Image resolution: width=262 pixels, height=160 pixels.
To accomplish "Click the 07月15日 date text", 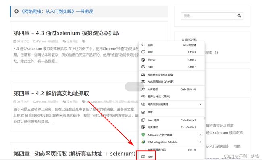I will click(x=23, y=41).
